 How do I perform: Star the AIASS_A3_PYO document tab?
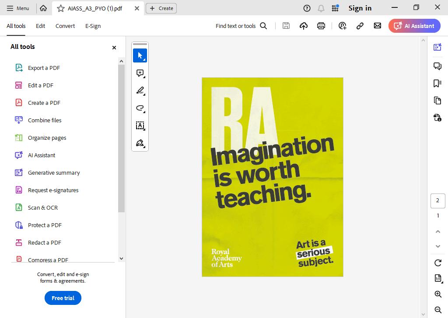(61, 8)
